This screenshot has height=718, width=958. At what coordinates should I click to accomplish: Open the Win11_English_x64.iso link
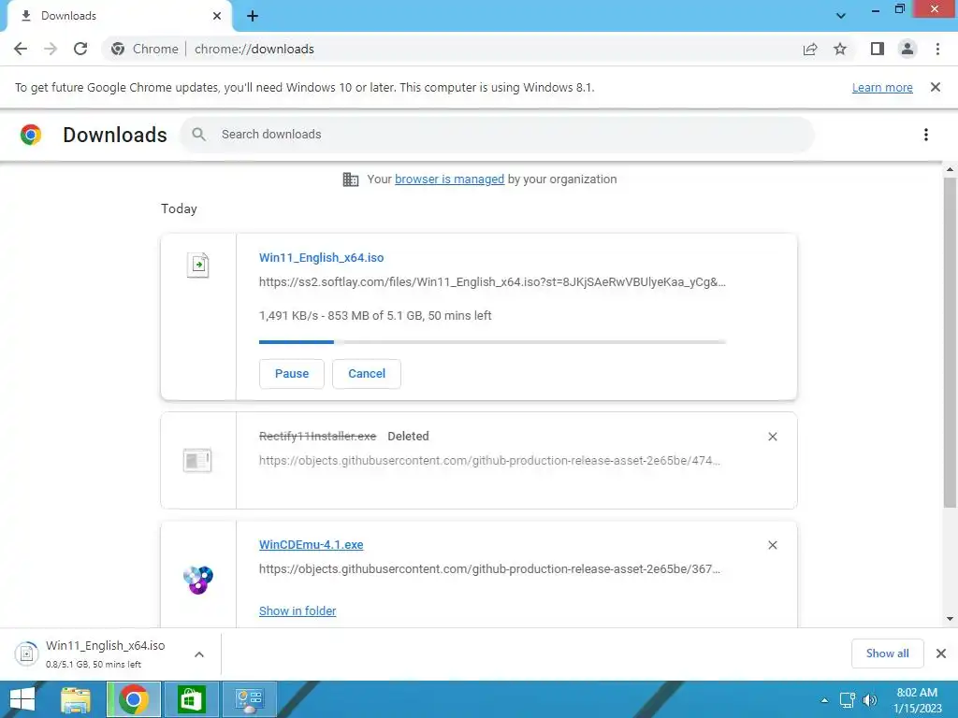(x=322, y=258)
